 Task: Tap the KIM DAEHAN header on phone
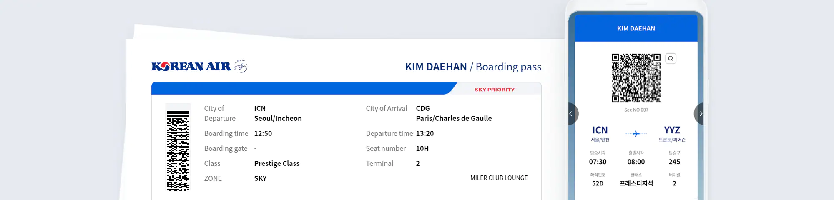pyautogui.click(x=636, y=28)
